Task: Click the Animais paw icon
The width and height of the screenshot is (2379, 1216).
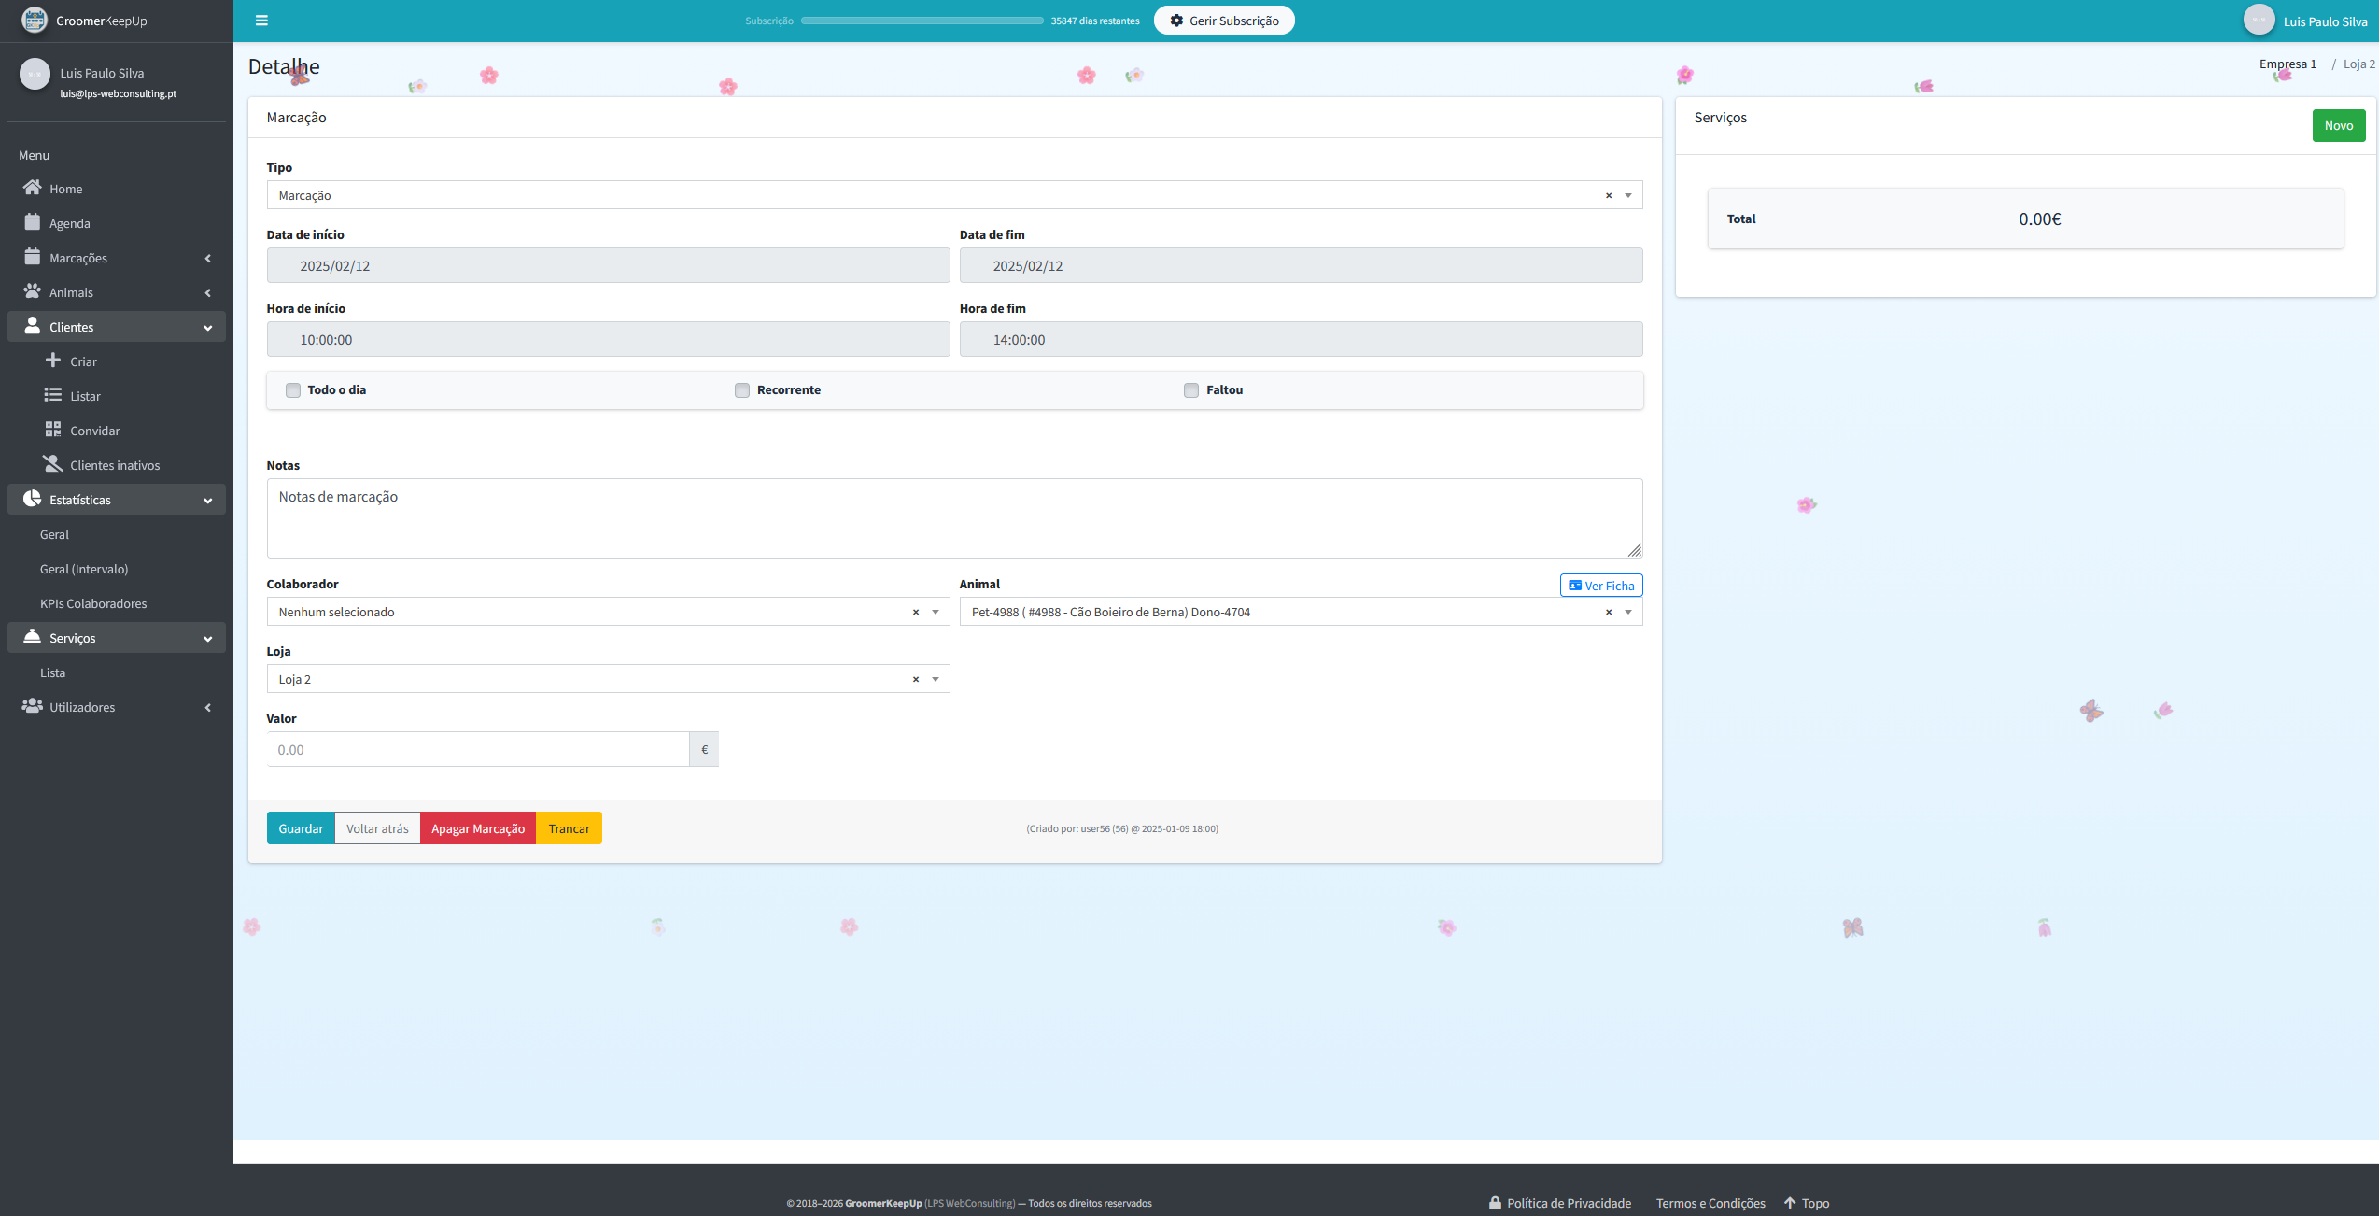Action: (x=32, y=291)
